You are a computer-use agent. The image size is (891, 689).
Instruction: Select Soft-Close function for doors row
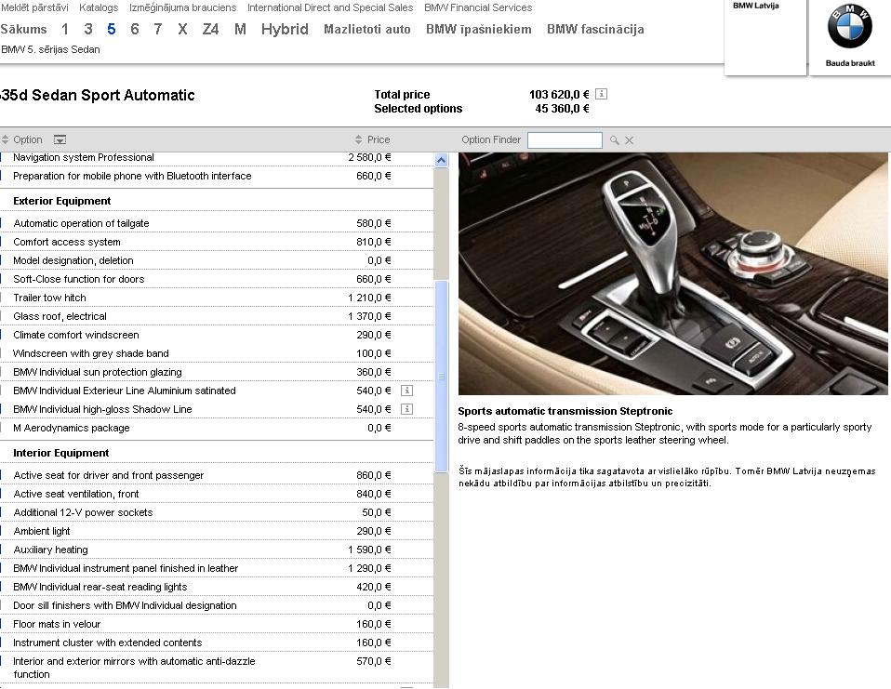tap(217, 279)
